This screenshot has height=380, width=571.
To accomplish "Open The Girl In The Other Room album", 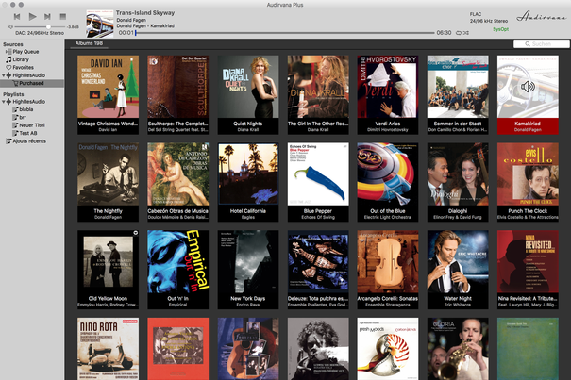I will click(318, 94).
